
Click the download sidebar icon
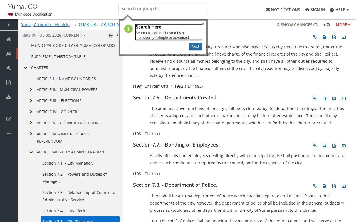pos(9,97)
